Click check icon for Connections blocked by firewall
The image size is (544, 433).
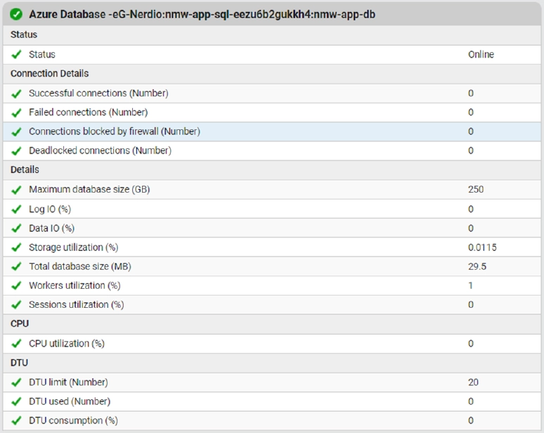pyautogui.click(x=16, y=131)
